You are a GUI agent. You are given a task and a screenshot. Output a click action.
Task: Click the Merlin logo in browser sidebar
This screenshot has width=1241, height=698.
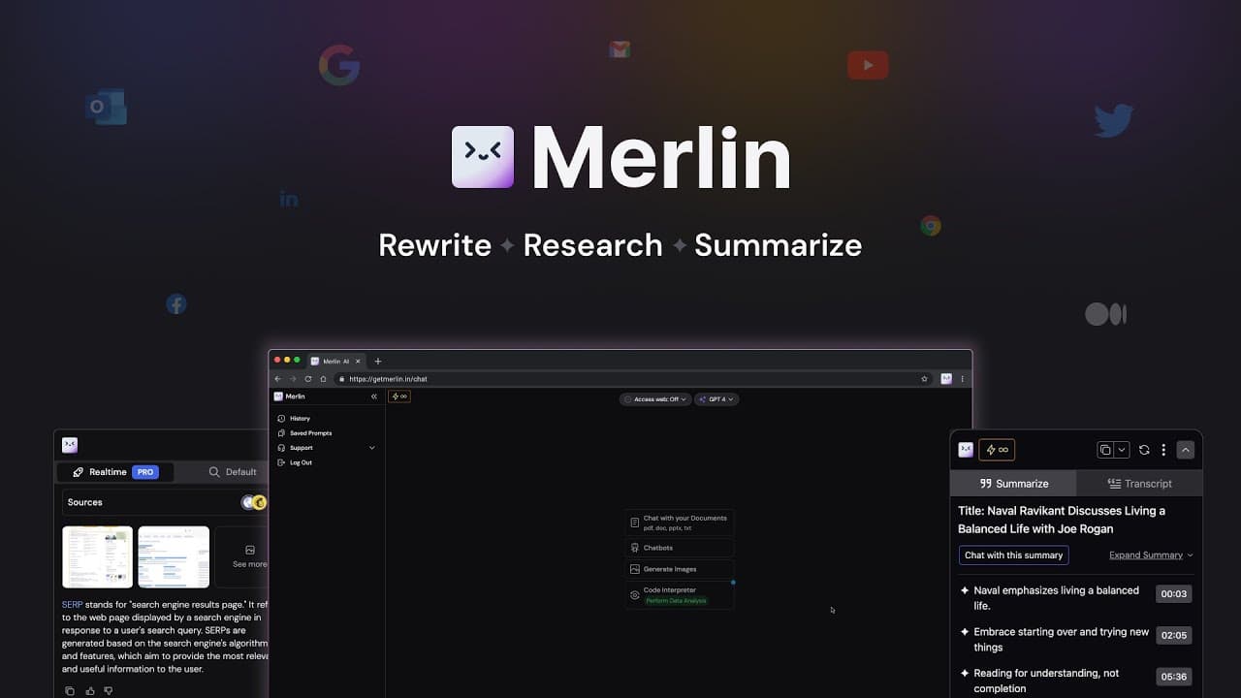[x=278, y=397]
